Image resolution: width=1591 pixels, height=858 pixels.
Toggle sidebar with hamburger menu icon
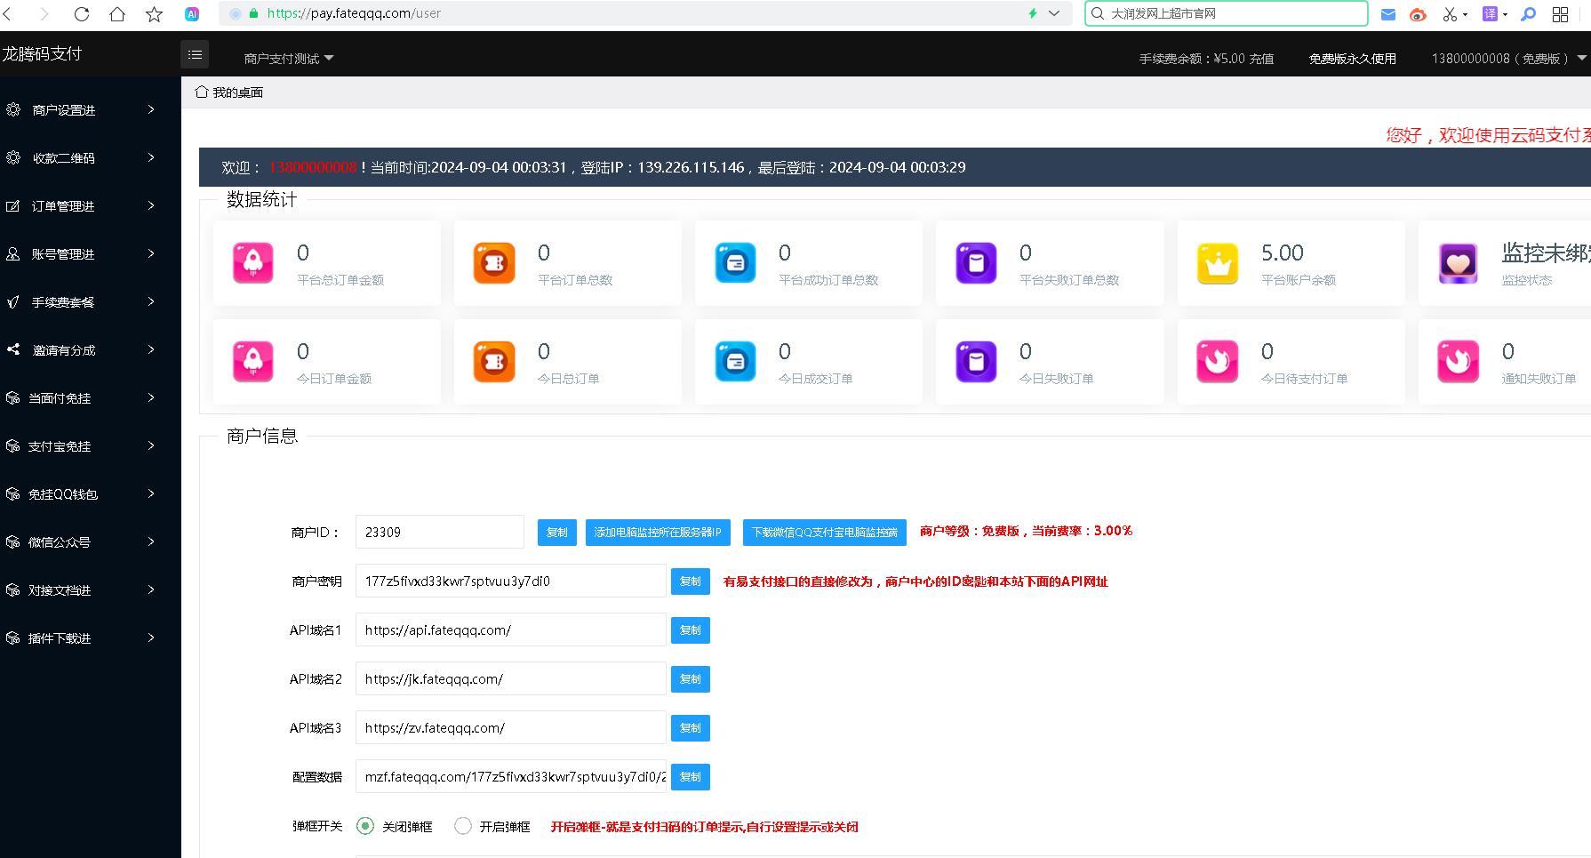195,54
